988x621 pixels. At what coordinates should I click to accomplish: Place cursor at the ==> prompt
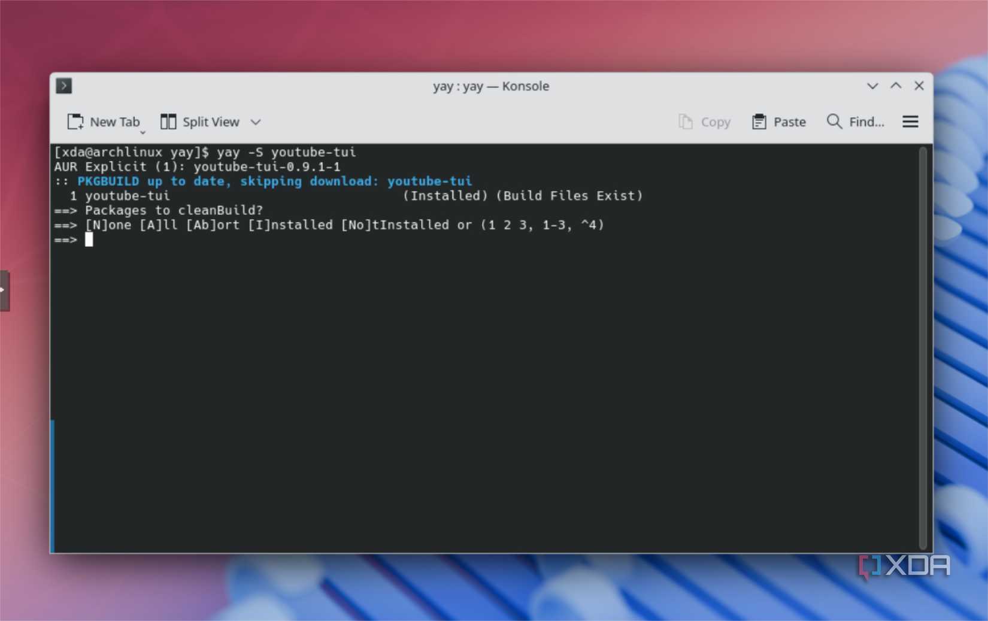tap(90, 239)
